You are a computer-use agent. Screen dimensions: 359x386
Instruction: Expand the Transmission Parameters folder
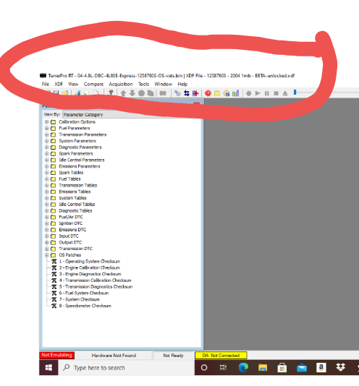[47, 134]
